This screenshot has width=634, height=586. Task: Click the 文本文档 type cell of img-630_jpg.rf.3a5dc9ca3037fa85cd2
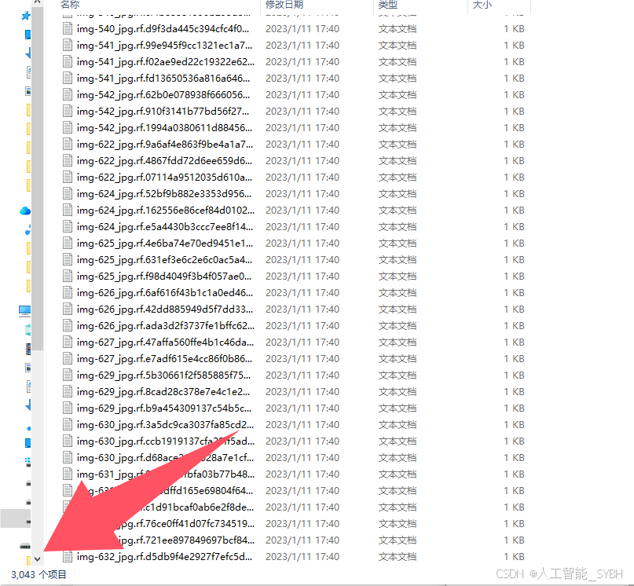pyautogui.click(x=397, y=425)
